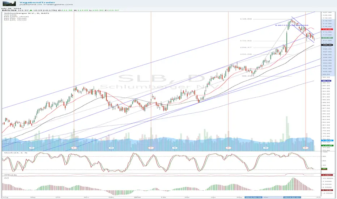This screenshot has width=337, height=199.
Task: Click the red ATR value label 1.7071
Action: (327, 175)
